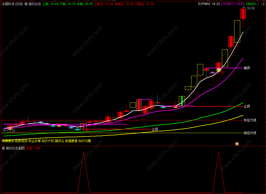Click the 中轨: 36.88 value
The height and width of the screenshot is (194, 266).
(x=85, y=4)
